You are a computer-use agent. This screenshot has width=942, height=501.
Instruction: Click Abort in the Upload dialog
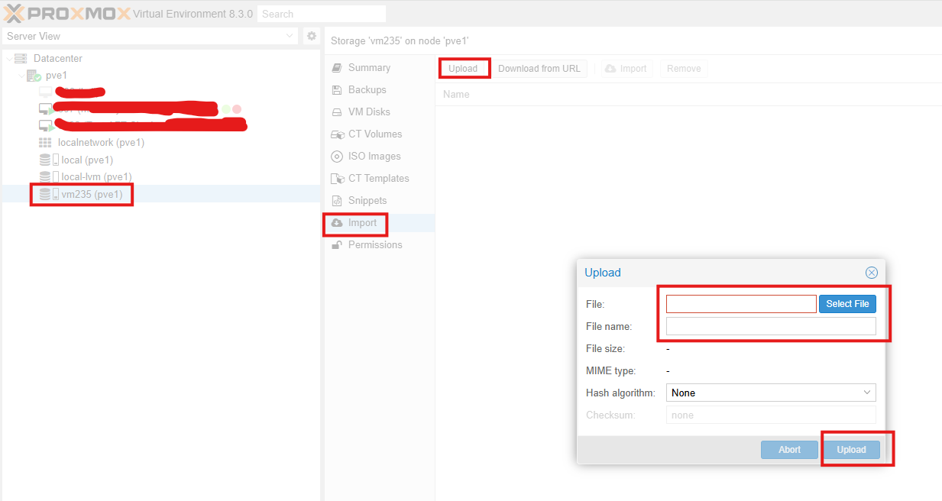(x=789, y=450)
